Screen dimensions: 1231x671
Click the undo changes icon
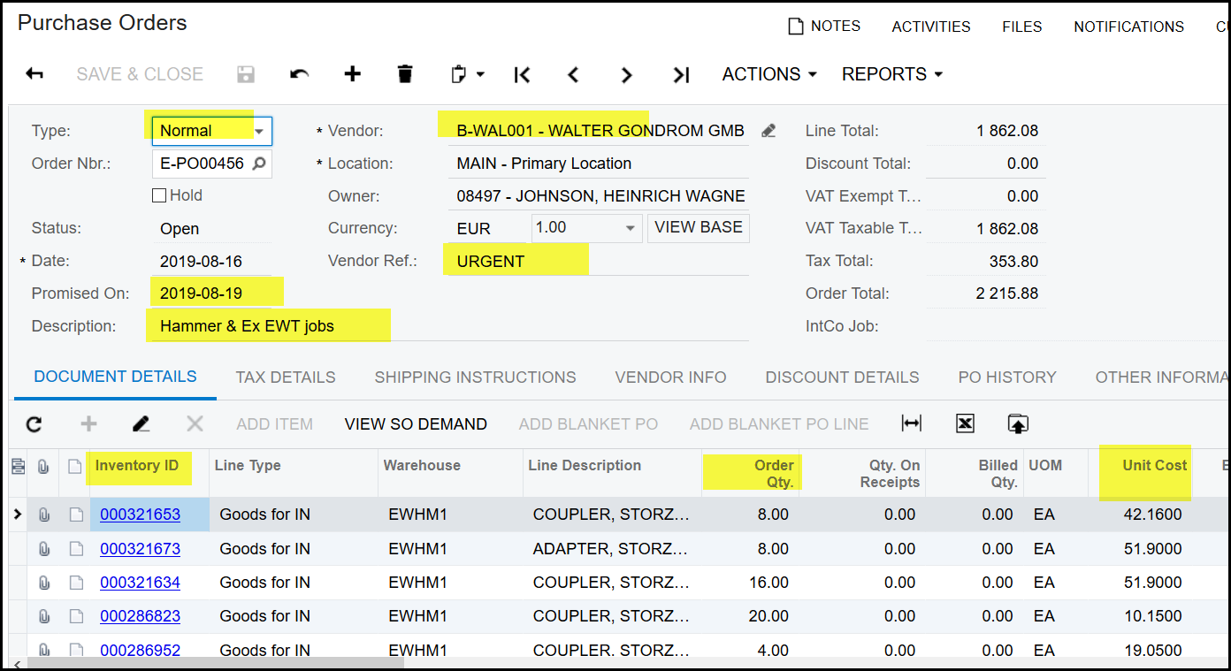[300, 74]
